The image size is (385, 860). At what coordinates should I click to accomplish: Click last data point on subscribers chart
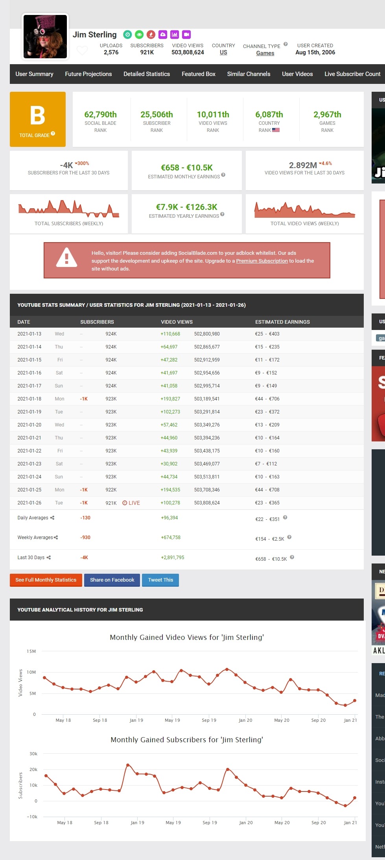[x=355, y=798]
